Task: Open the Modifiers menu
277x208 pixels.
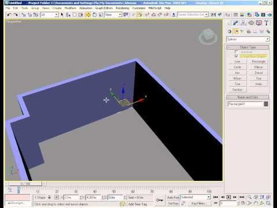Action: (x=70, y=8)
